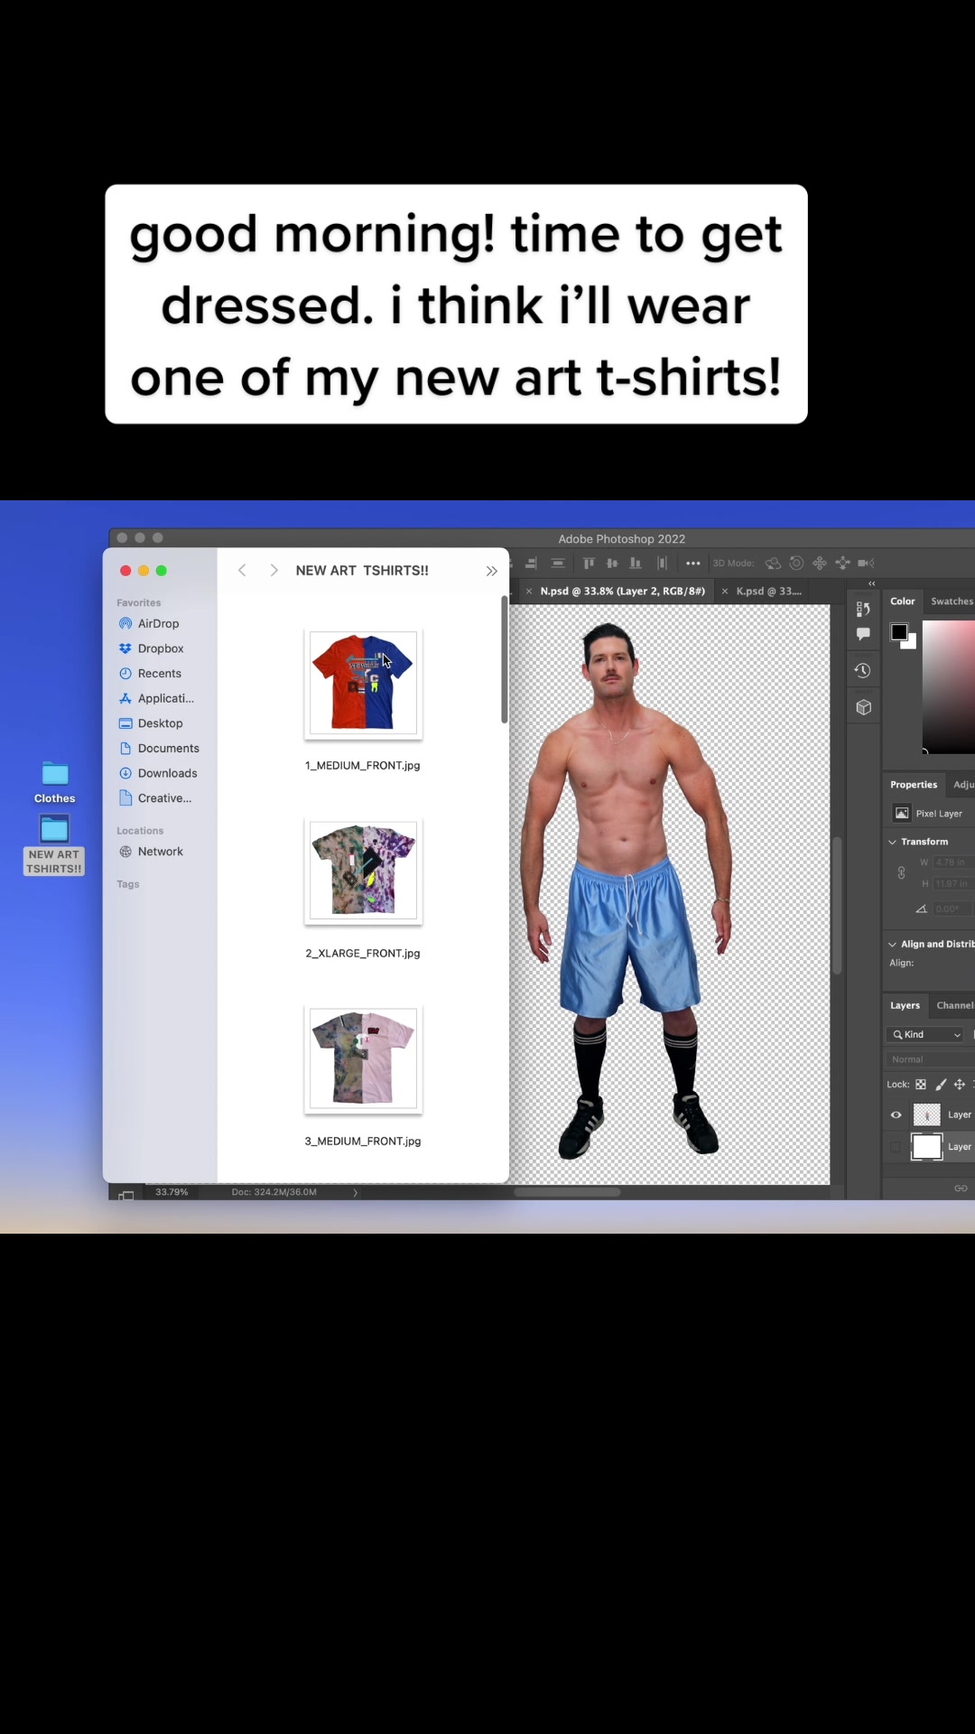Screen dimensions: 975x1734
Task: Open the 3D panel cube icon
Action: pos(864,707)
